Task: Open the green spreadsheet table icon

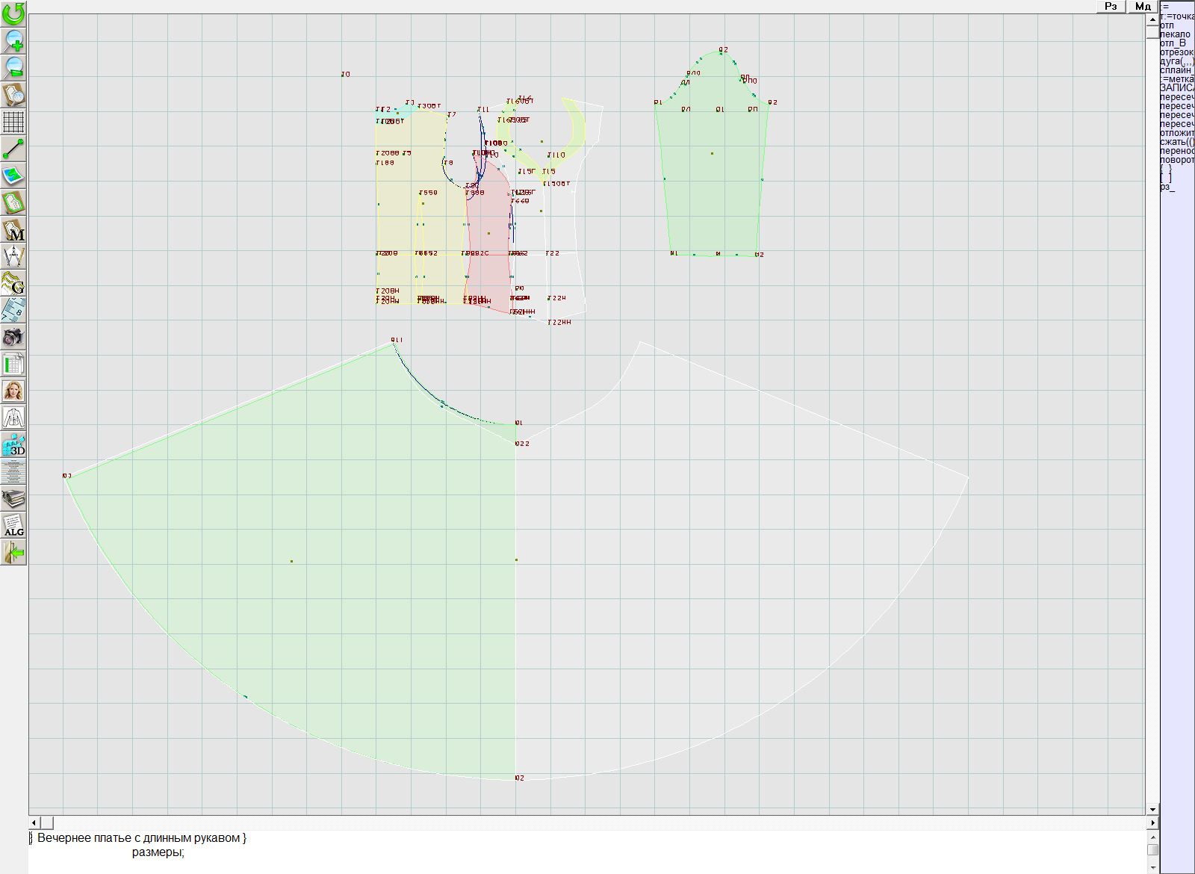Action: click(x=13, y=365)
